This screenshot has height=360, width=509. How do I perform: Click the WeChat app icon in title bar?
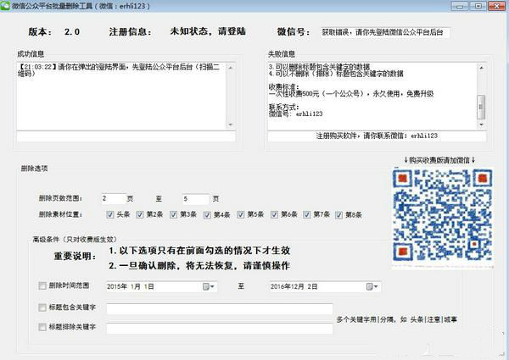[5, 6]
